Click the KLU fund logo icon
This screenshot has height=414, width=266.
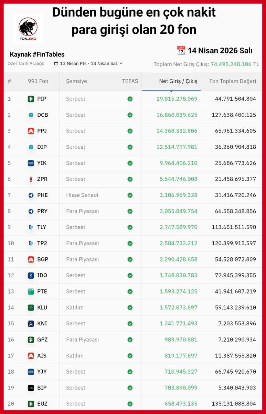[x=31, y=307]
